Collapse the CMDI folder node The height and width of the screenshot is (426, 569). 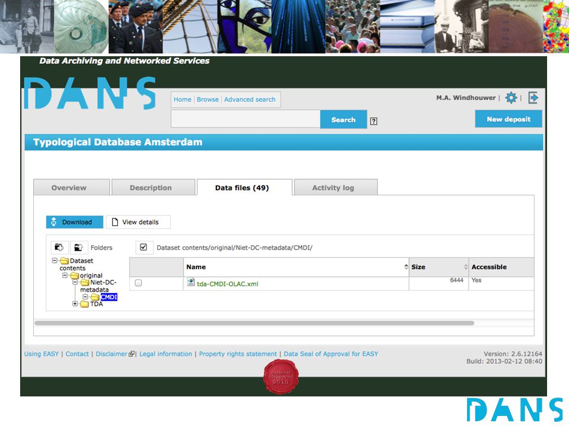pyautogui.click(x=85, y=297)
